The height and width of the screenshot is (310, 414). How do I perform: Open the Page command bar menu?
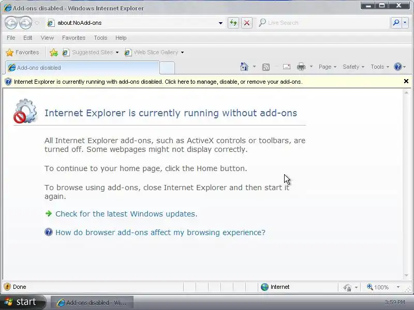328,67
